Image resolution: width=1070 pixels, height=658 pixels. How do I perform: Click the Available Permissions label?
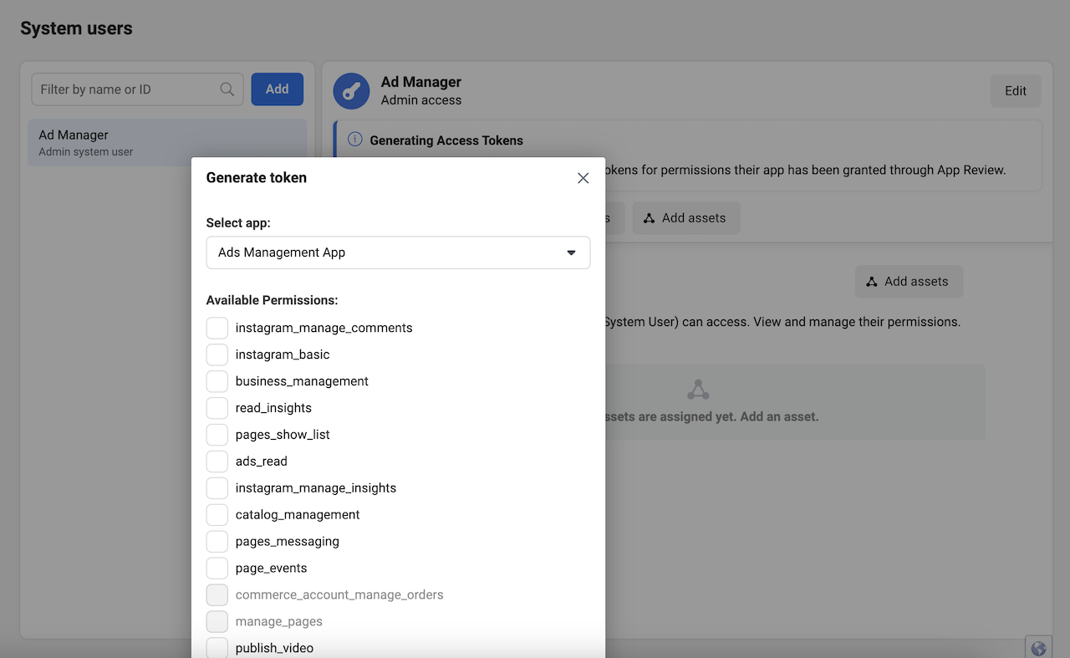click(273, 300)
